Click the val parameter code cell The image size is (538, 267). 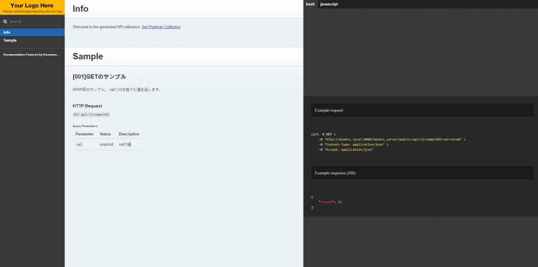coord(79,144)
